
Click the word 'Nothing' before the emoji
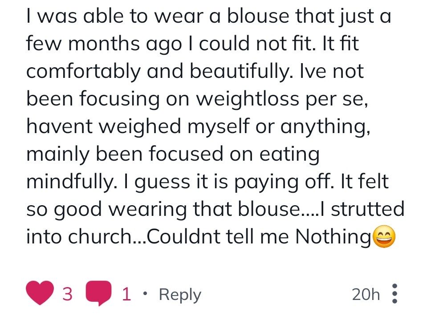click(x=333, y=237)
